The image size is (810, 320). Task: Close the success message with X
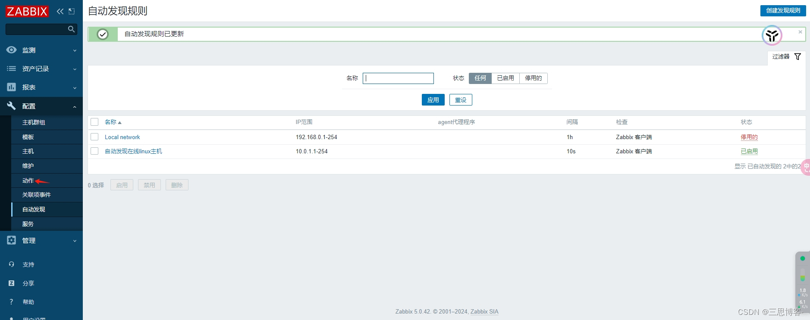[x=800, y=32]
